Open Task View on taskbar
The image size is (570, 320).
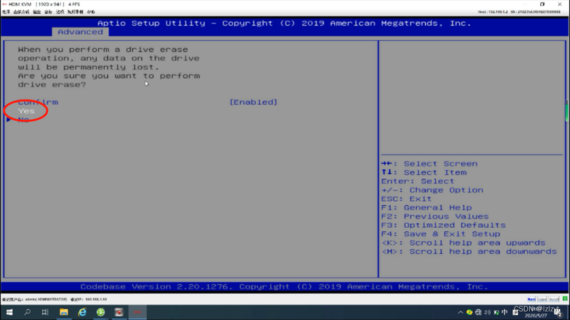pos(45,312)
